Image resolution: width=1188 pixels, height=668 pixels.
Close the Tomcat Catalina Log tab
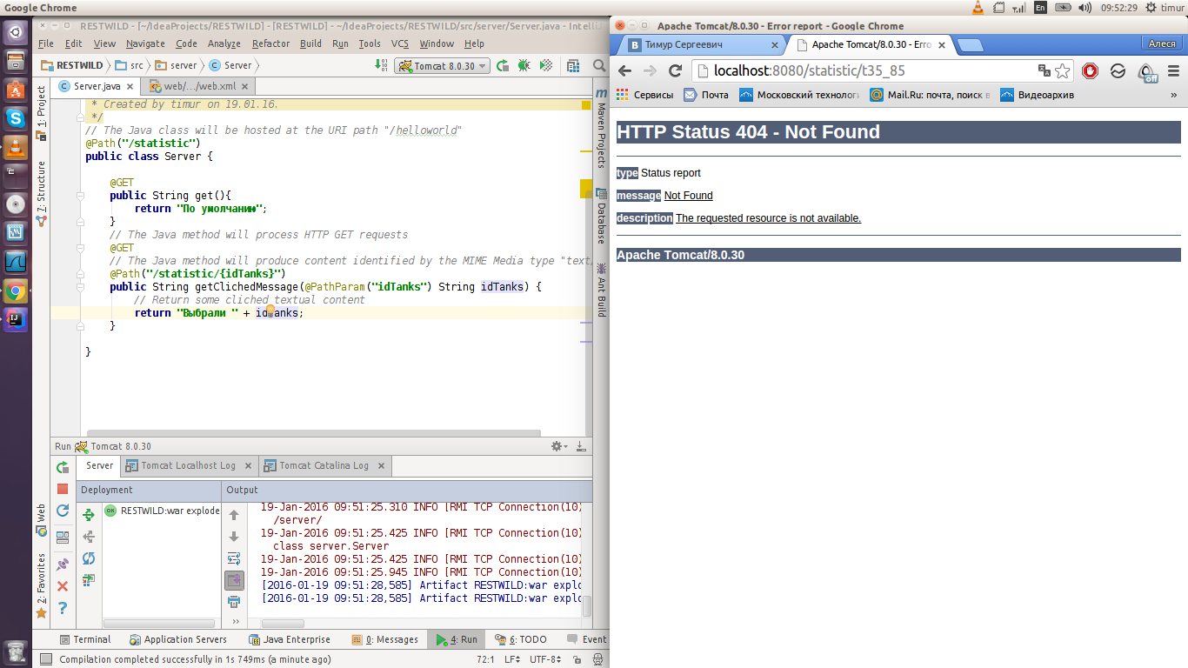point(381,466)
